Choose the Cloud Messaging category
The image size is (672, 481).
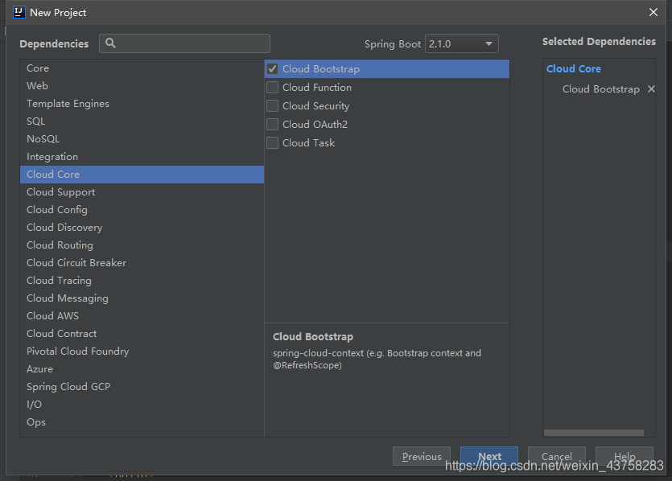[x=142, y=298]
